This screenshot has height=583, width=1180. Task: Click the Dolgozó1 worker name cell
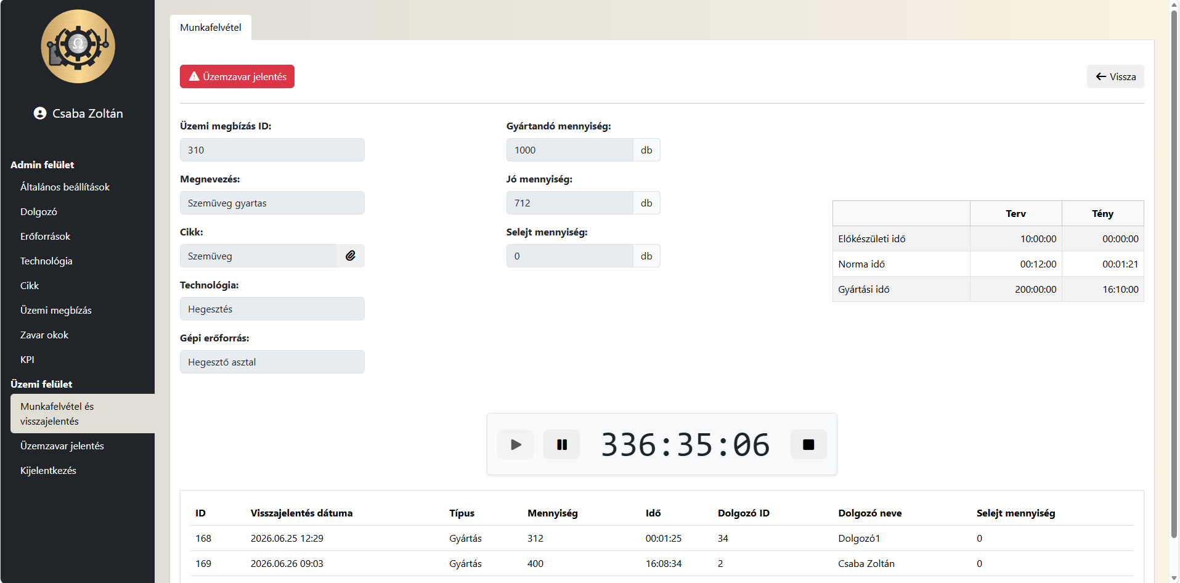tap(859, 538)
